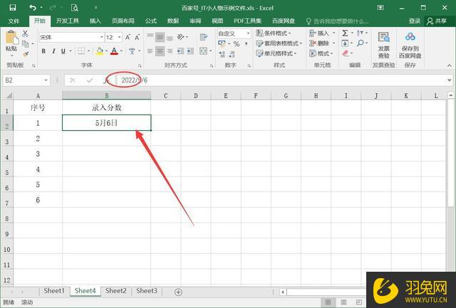The image size is (456, 308).
Task: Select the Sheet1 worksheet tab
Action: click(x=54, y=291)
